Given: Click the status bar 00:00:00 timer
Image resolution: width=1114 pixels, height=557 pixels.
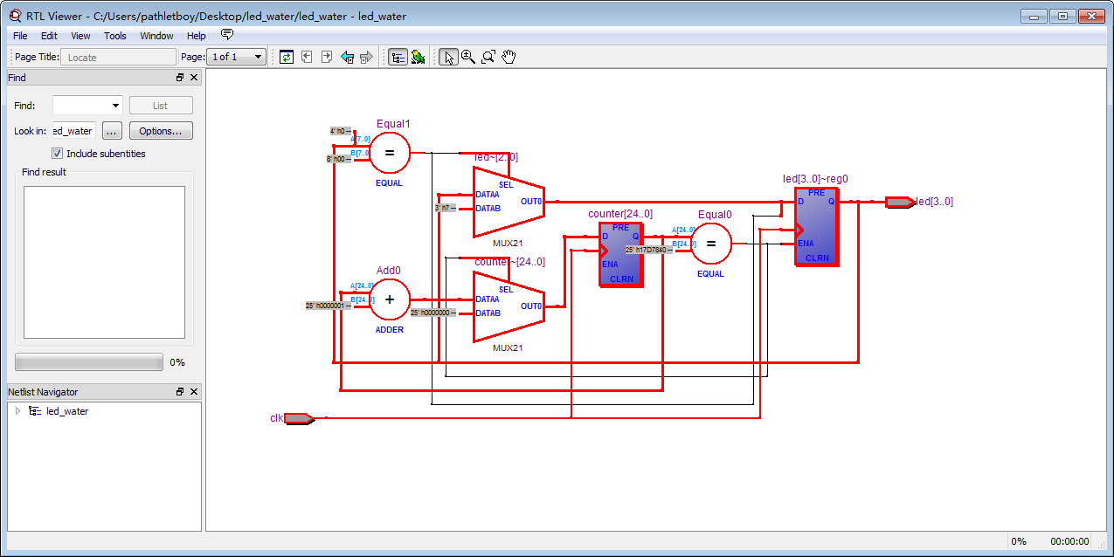Looking at the screenshot, I should (x=1070, y=541).
